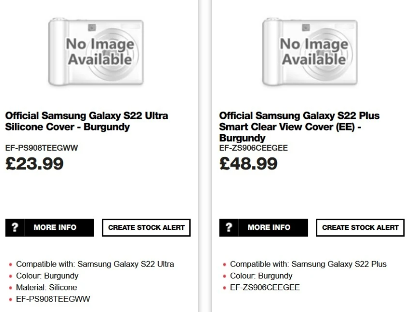Click the 'Compatible with: Samsung Galaxy S22 Plus' bullet
Image resolution: width=410 pixels, height=312 pixels.
point(308,264)
